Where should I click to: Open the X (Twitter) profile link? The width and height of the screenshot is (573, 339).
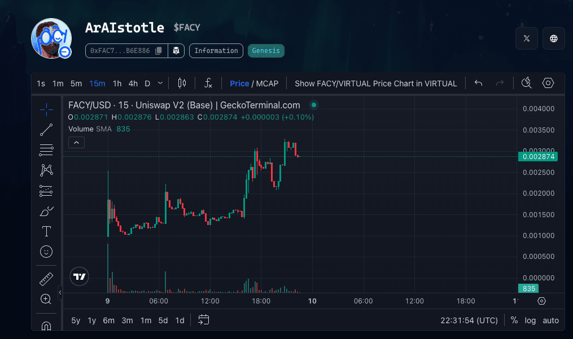(x=527, y=38)
